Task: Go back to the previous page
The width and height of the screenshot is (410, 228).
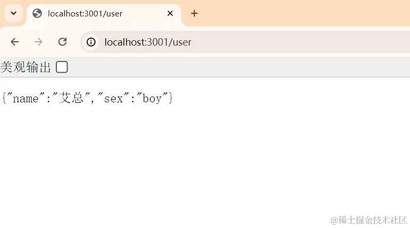Action: point(15,42)
